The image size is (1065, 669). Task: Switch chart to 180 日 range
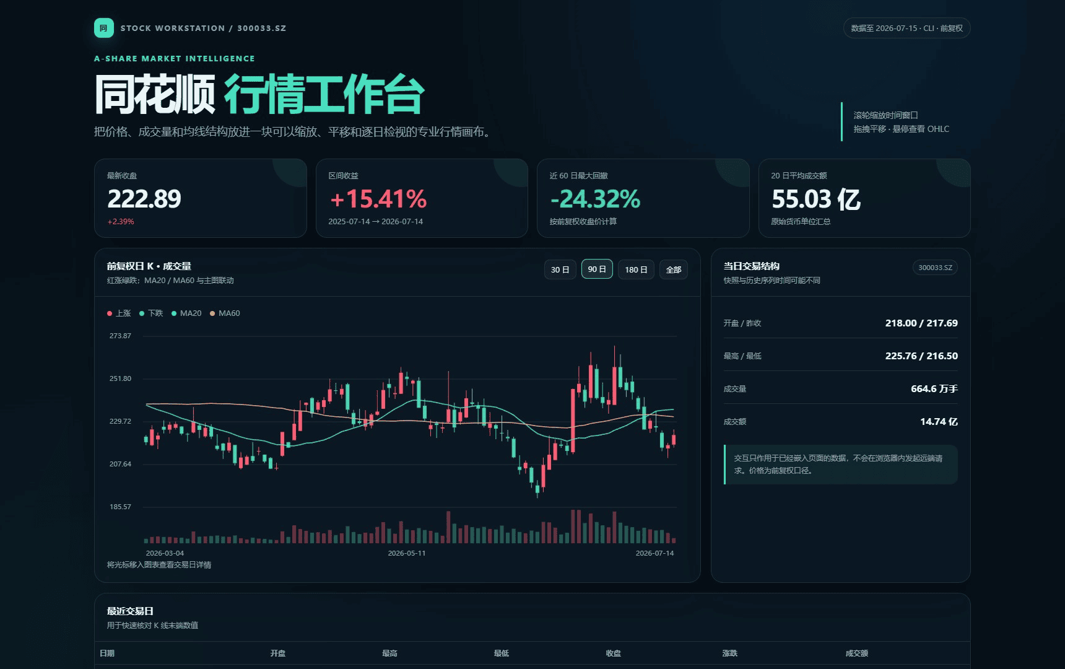pos(636,269)
